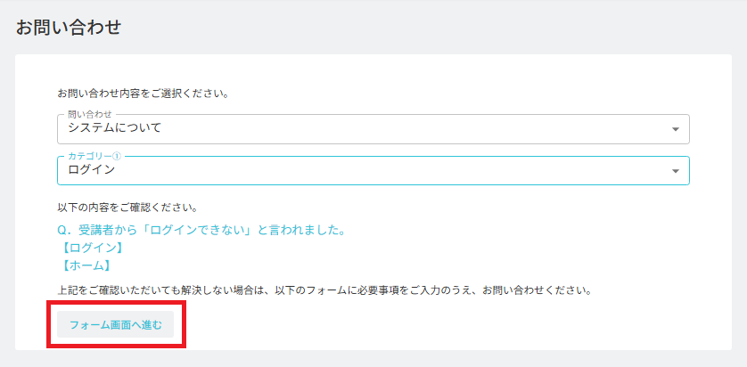Click the フォーム画面へ進む button

coord(115,324)
